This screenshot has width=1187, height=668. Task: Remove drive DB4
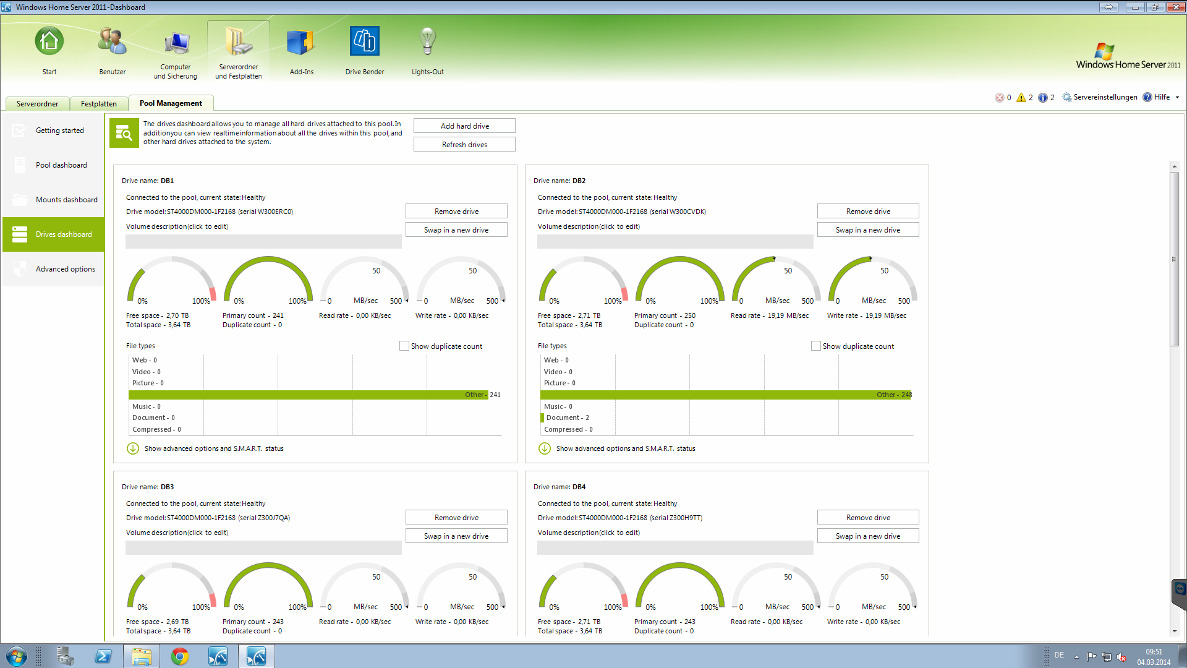tap(868, 517)
